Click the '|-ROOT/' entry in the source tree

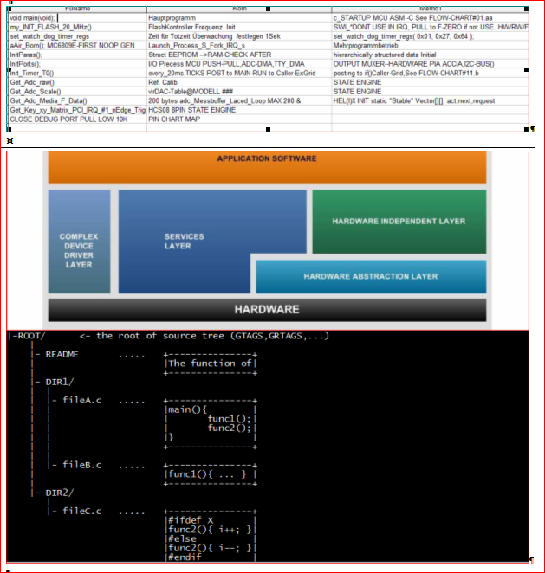tap(27, 336)
